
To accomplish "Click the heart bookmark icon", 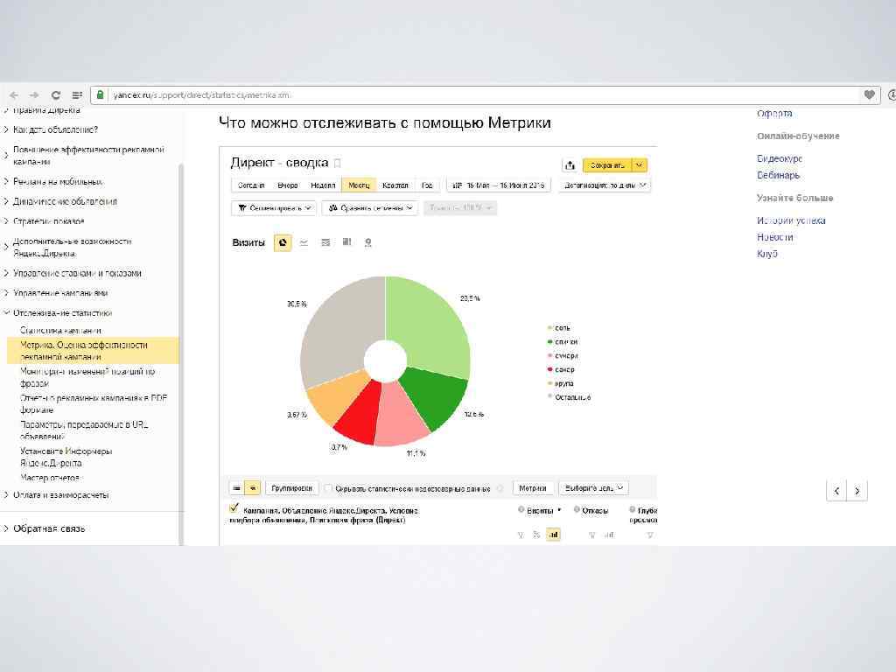I will [x=869, y=94].
